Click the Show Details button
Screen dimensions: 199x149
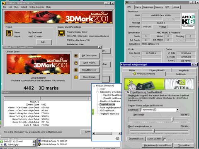pos(89,77)
